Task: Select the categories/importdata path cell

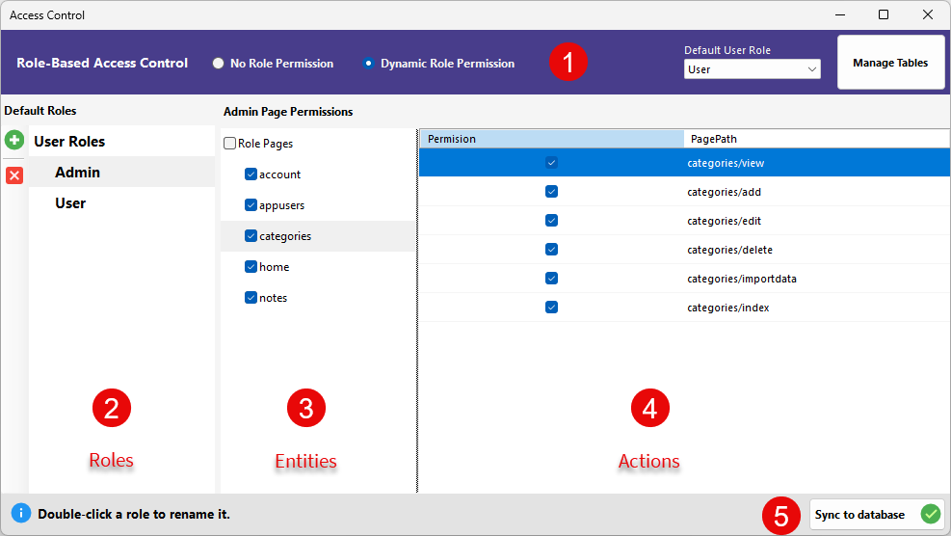Action: click(x=816, y=279)
